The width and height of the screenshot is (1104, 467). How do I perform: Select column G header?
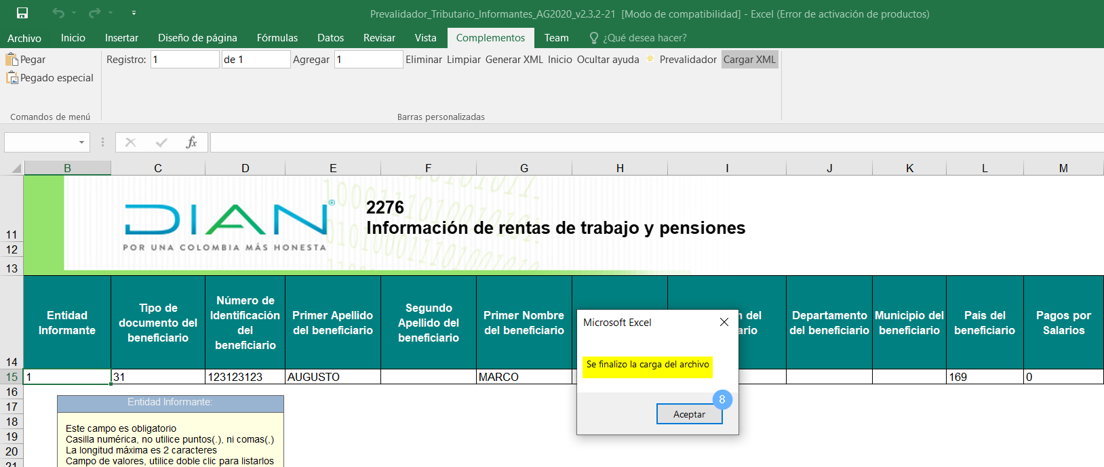coord(524,168)
